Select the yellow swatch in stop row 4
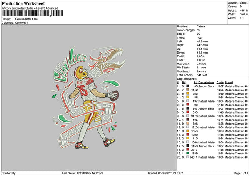The height and width of the screenshot is (176, 250). point(187,98)
